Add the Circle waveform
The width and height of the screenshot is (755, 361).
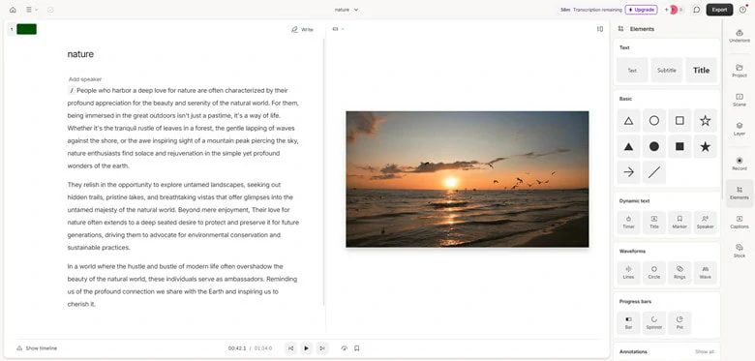tap(654, 272)
